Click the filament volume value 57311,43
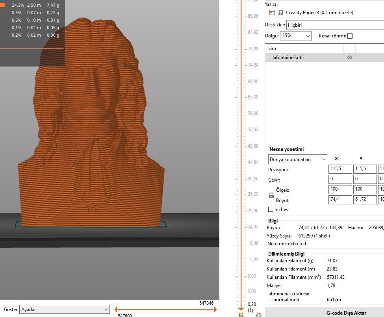Screen dimensions: 384x317 pyautogui.click(x=336, y=277)
